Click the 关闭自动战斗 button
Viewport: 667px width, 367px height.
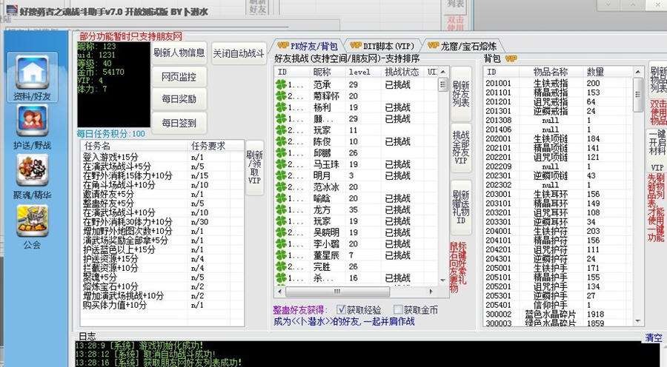(239, 53)
